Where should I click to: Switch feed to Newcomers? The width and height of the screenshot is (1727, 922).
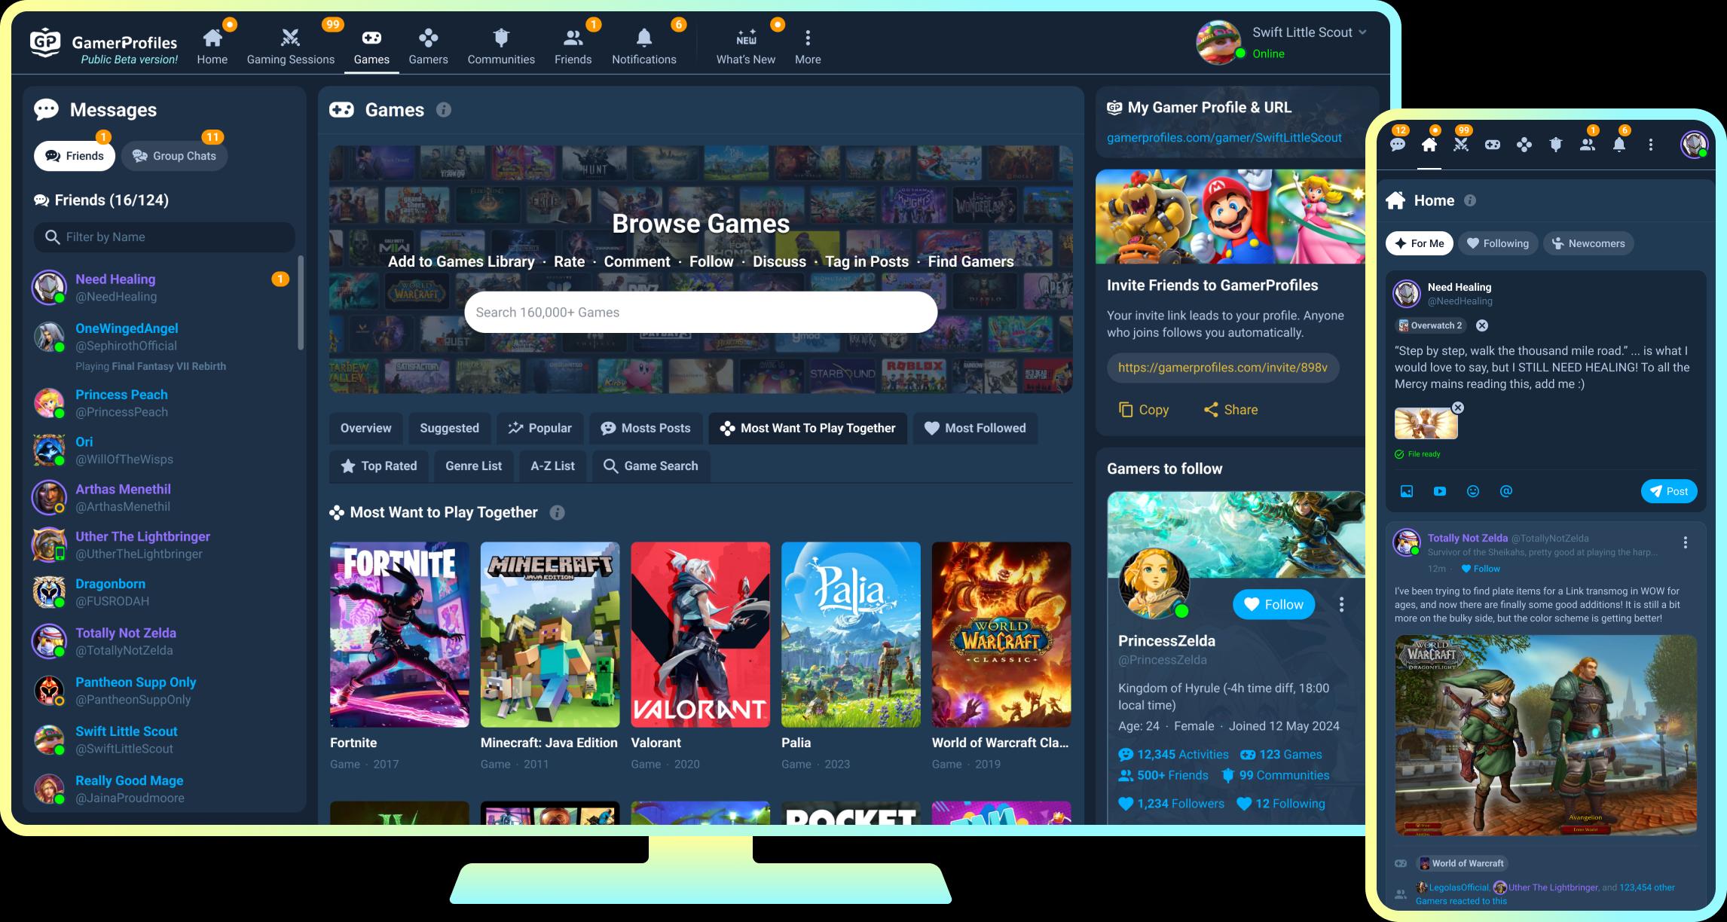click(1588, 243)
